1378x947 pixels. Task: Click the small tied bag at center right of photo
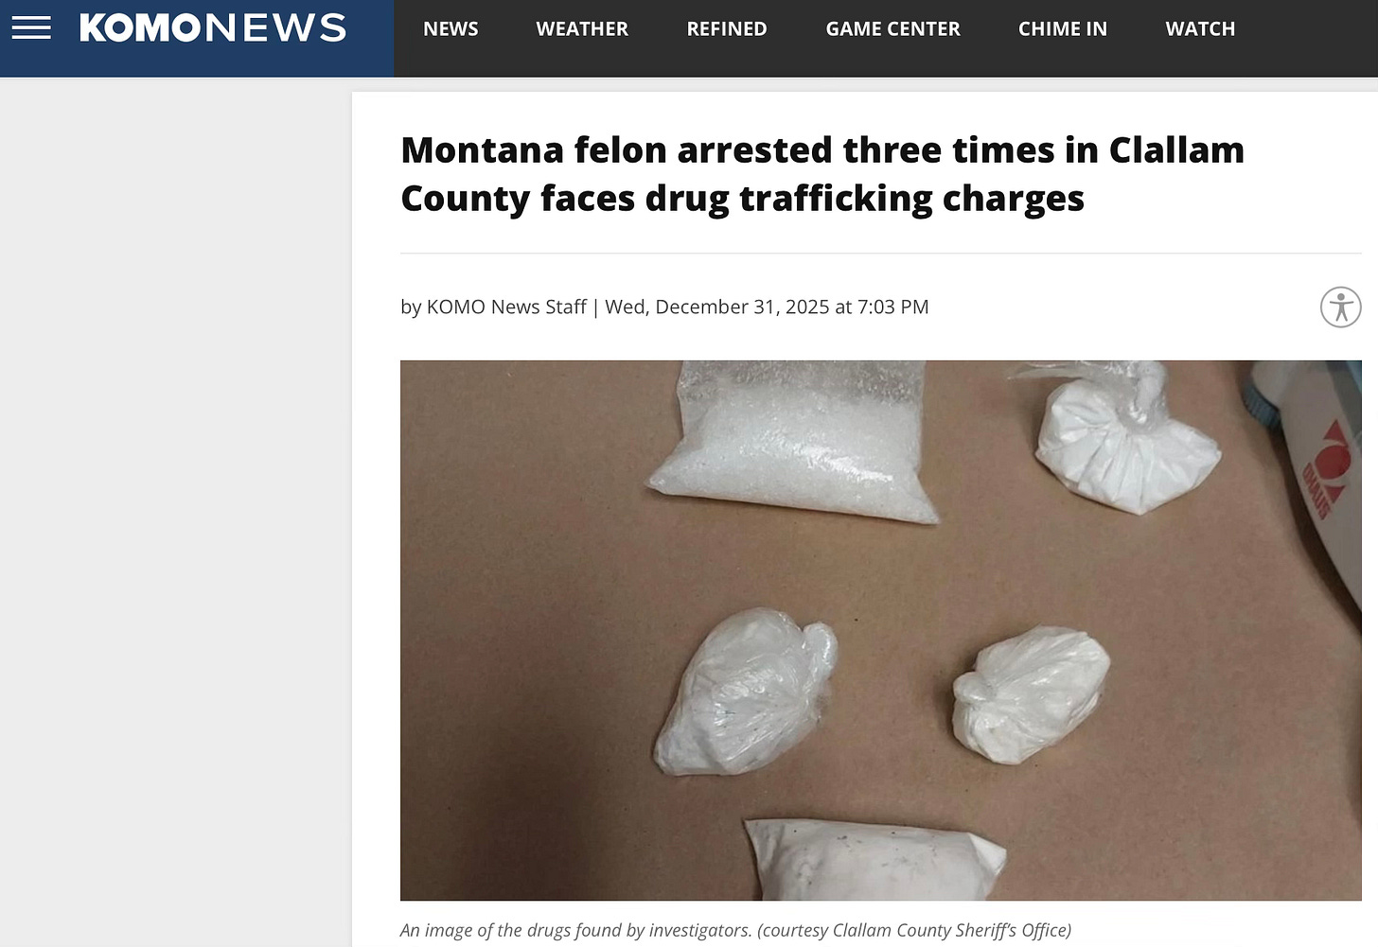point(1032,693)
